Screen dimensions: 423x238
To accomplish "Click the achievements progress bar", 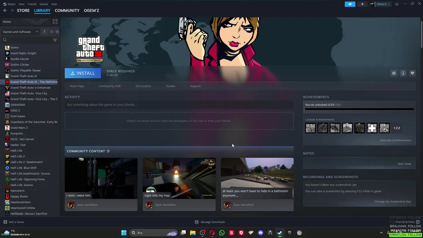I will point(359,109).
